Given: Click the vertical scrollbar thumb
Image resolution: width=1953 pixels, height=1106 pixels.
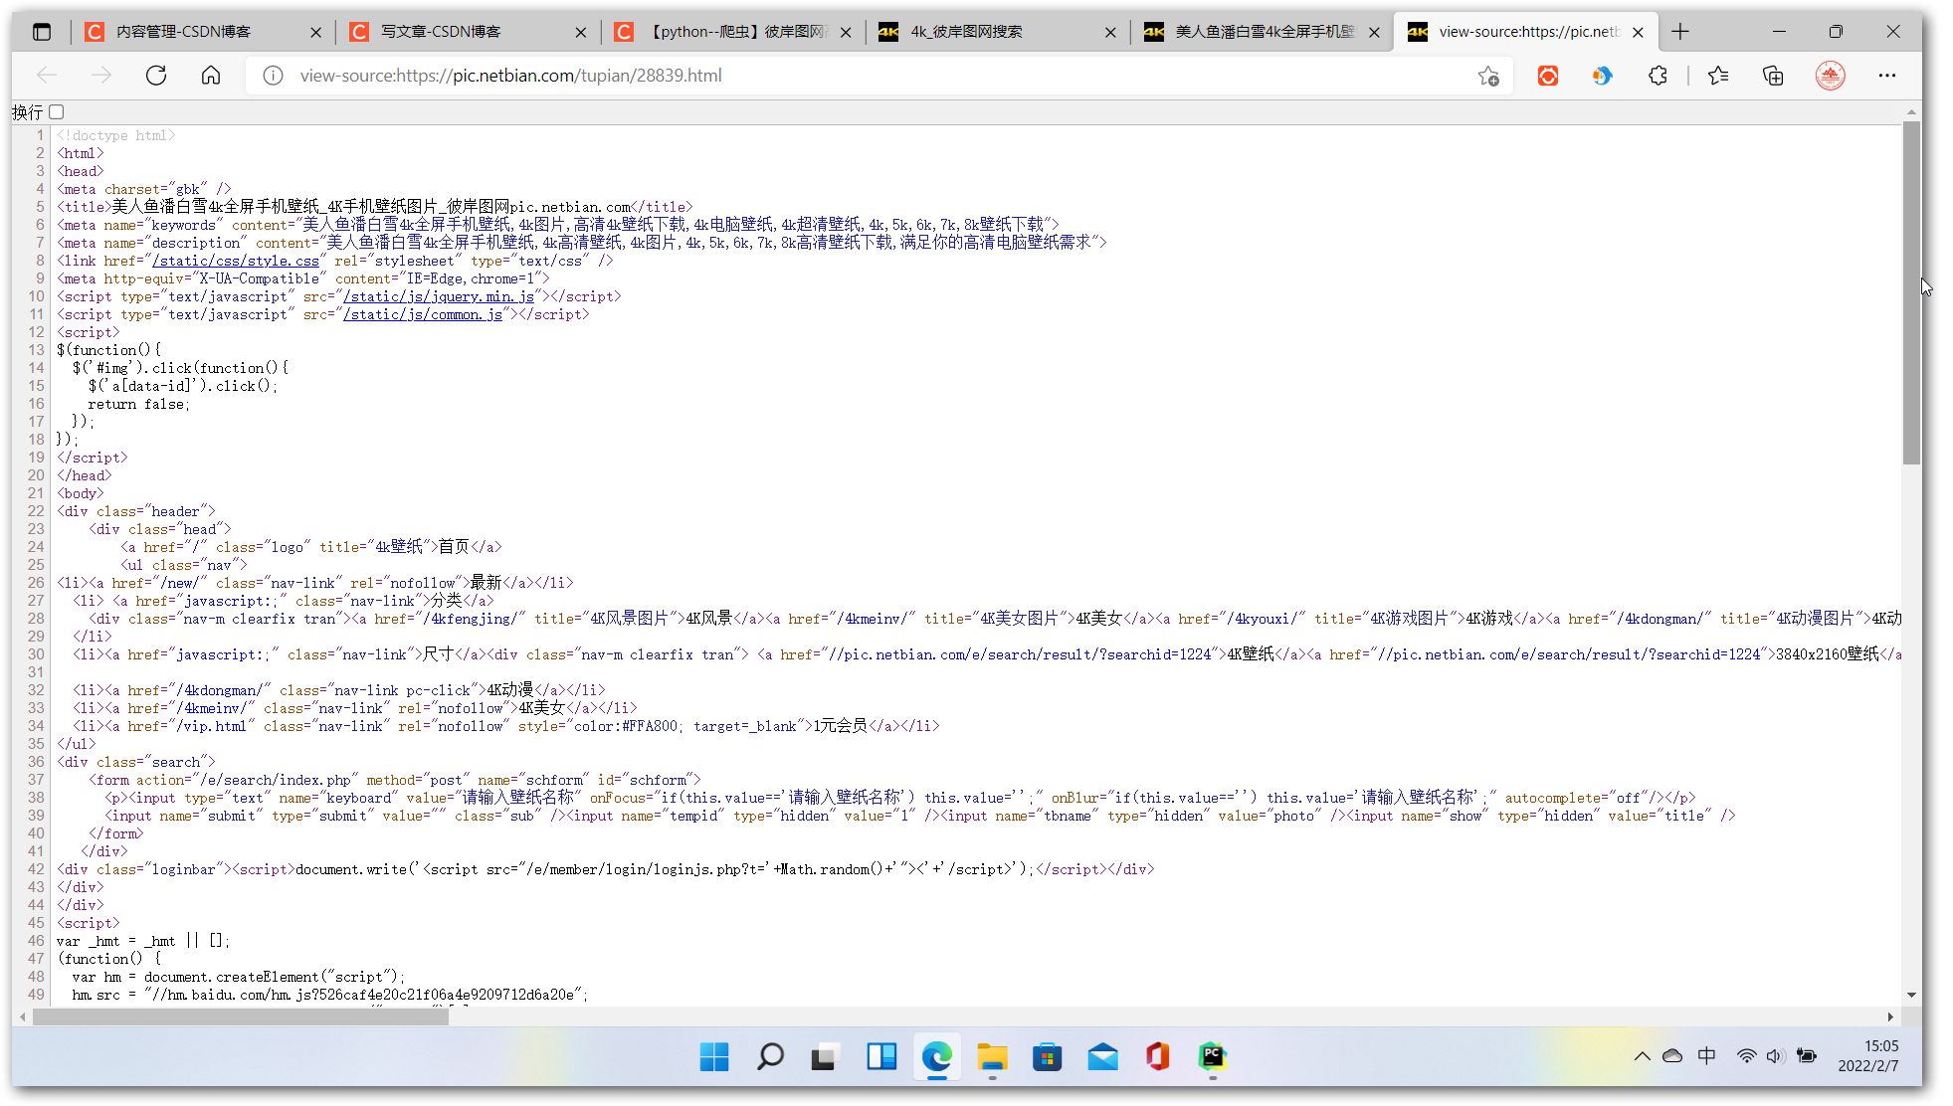Looking at the screenshot, I should click(1911, 293).
